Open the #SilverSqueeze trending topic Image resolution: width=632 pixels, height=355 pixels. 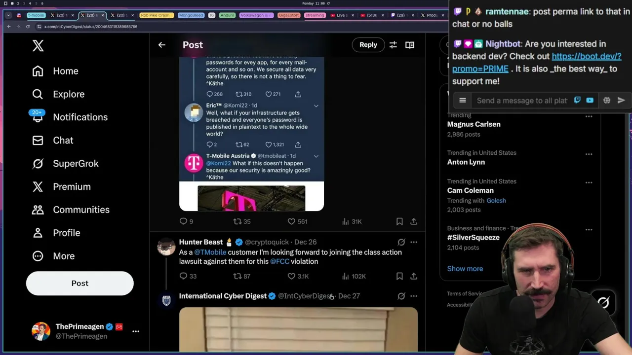pos(473,238)
